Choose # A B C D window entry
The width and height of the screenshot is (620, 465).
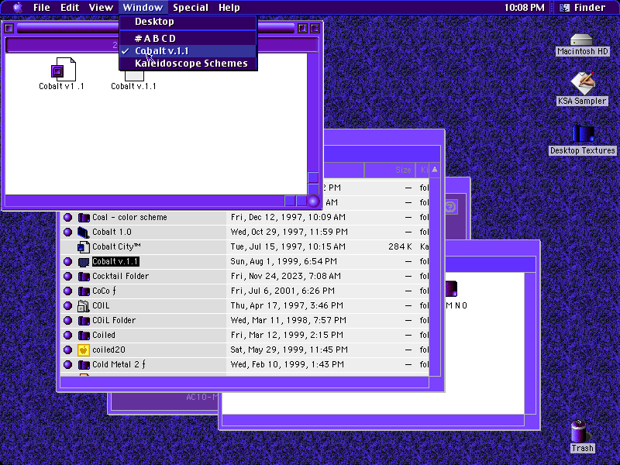pos(188,38)
